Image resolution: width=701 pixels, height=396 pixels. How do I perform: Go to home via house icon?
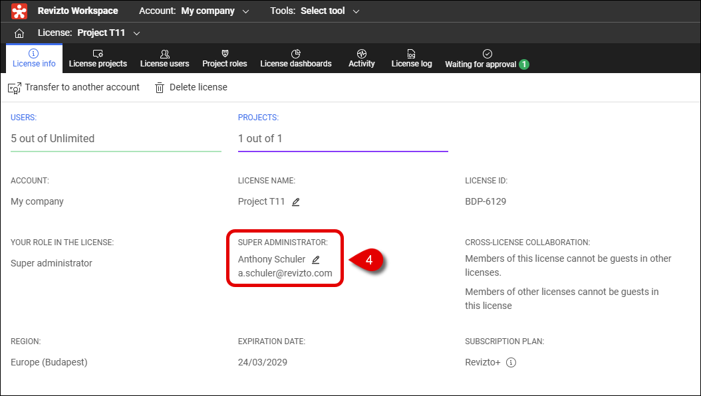click(19, 33)
